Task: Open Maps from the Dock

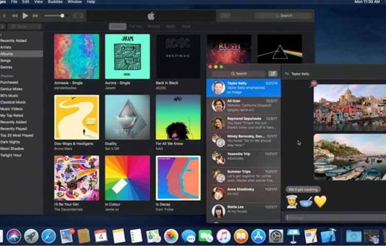Action: pyautogui.click(x=153, y=236)
